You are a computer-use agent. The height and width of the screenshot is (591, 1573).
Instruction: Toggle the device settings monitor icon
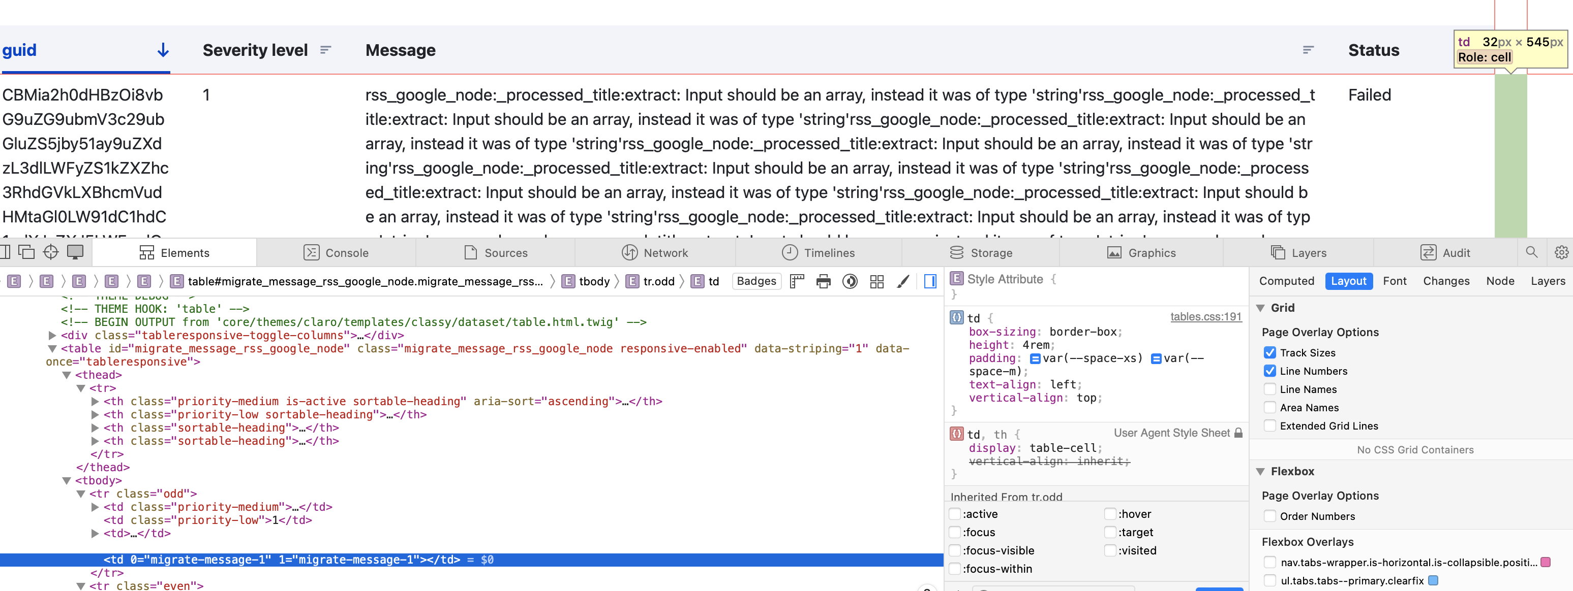[x=76, y=252]
